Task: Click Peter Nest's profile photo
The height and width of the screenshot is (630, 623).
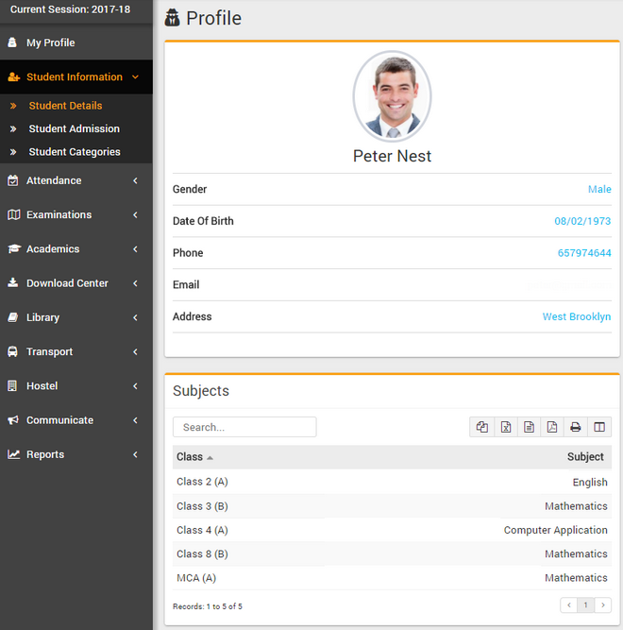Action: tap(392, 96)
